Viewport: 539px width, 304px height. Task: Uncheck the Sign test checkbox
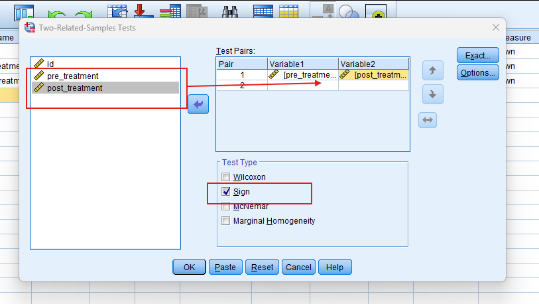(226, 192)
